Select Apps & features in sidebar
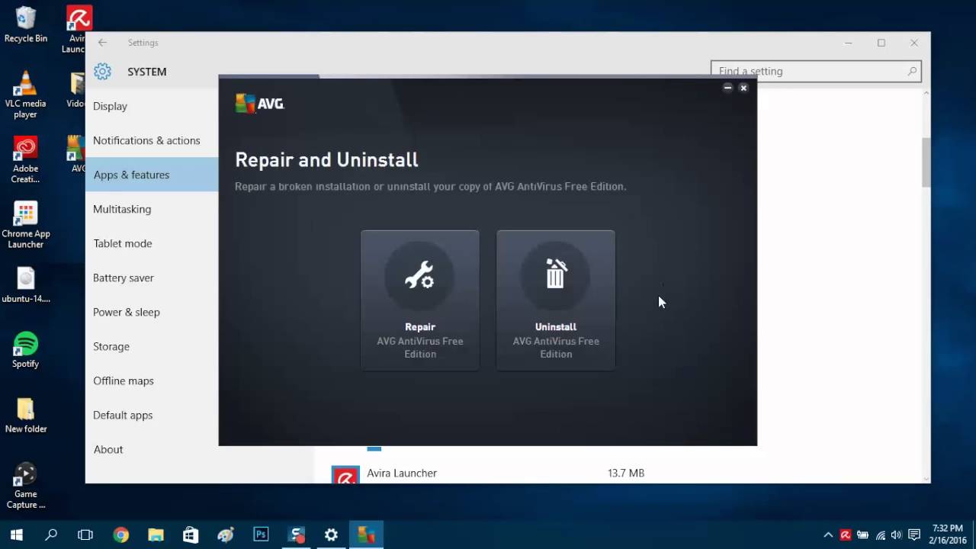Screen dimensions: 976x549 152,175
